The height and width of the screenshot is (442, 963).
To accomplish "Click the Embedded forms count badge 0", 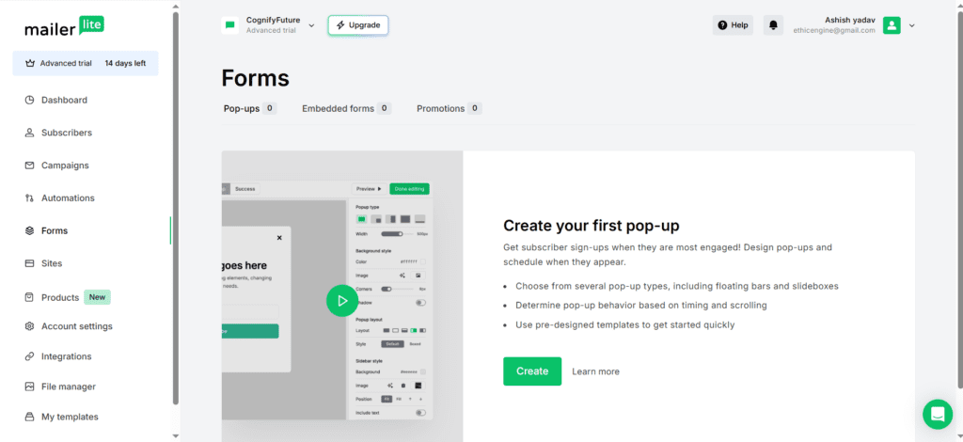I will click(384, 109).
